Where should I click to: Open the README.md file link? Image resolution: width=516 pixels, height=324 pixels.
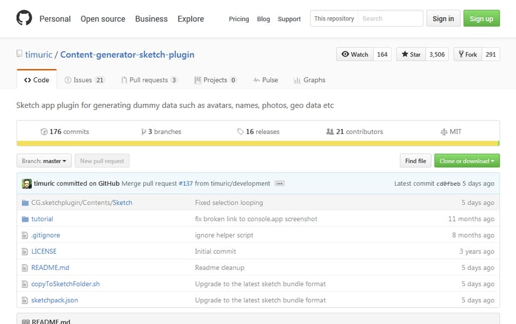tap(50, 268)
